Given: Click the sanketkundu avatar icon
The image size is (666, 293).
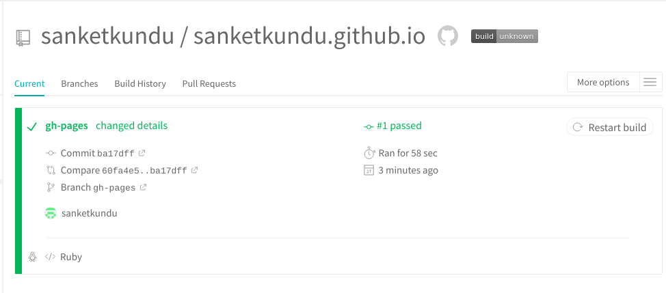Looking at the screenshot, I should point(50,213).
